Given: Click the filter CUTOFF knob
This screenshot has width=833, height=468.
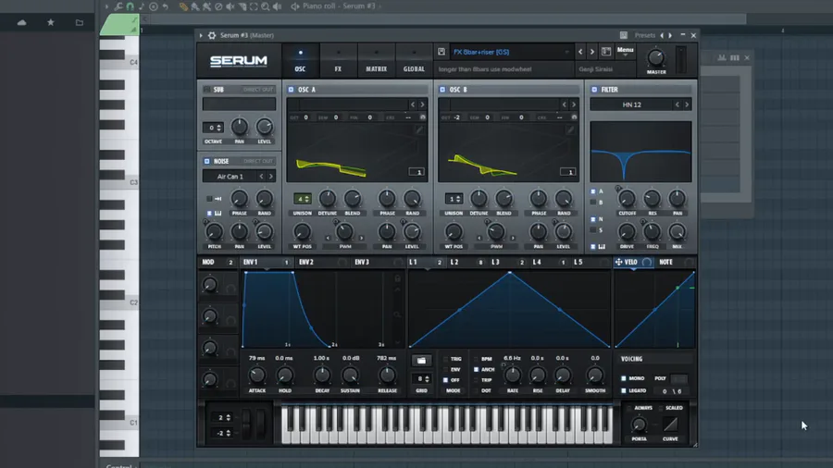Looking at the screenshot, I should (x=627, y=199).
